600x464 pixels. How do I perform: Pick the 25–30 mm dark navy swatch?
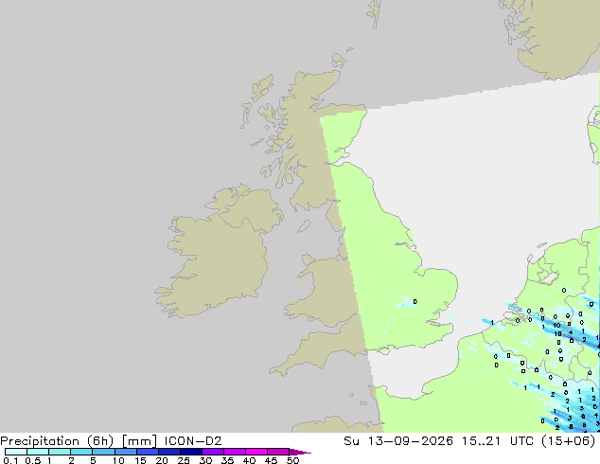pos(191,452)
